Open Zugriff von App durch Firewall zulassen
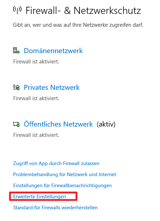This screenshot has width=160, height=221. pyautogui.click(x=56, y=163)
